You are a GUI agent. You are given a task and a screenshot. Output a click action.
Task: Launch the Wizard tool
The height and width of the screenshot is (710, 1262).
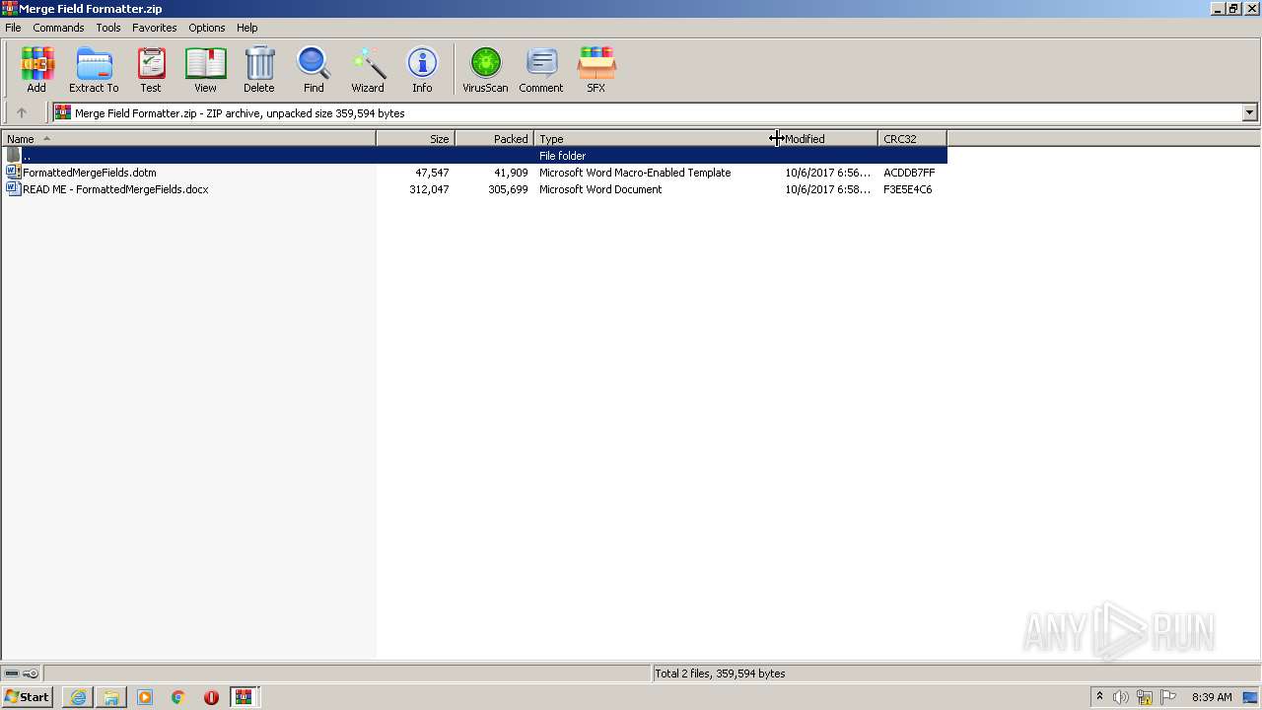click(368, 70)
